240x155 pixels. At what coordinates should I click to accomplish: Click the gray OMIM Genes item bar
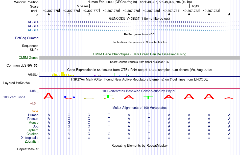pos(139,58)
